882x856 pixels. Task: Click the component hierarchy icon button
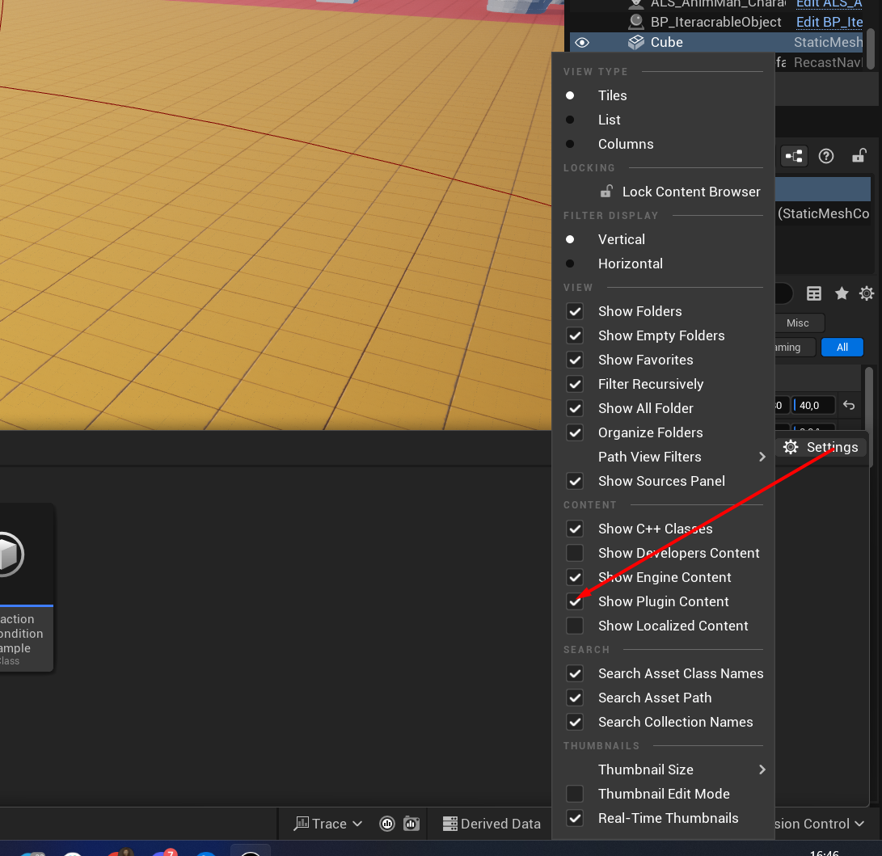[794, 156]
